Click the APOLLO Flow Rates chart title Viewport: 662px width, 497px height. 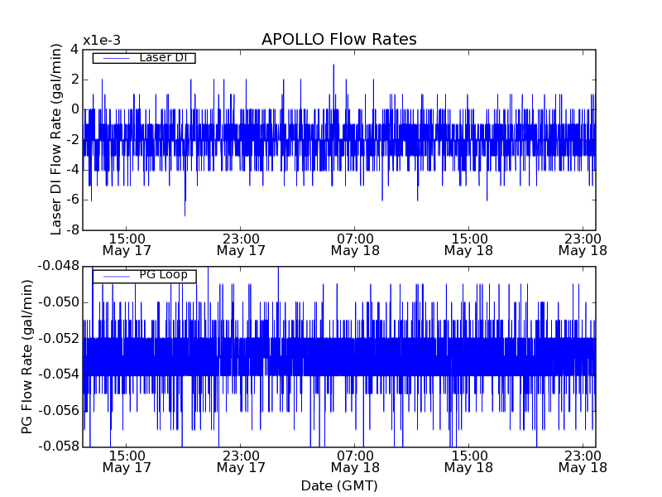pyautogui.click(x=338, y=40)
